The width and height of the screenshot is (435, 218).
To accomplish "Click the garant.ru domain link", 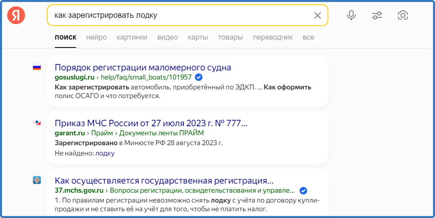I will [x=70, y=133].
